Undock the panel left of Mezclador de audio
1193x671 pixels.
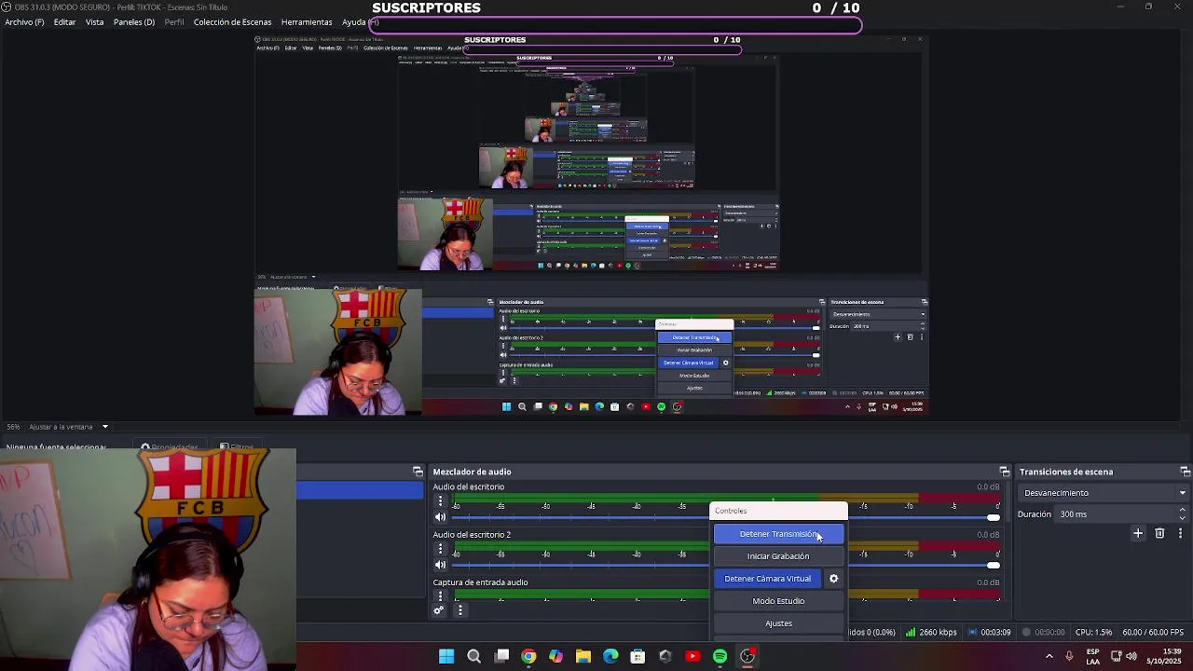418,472
